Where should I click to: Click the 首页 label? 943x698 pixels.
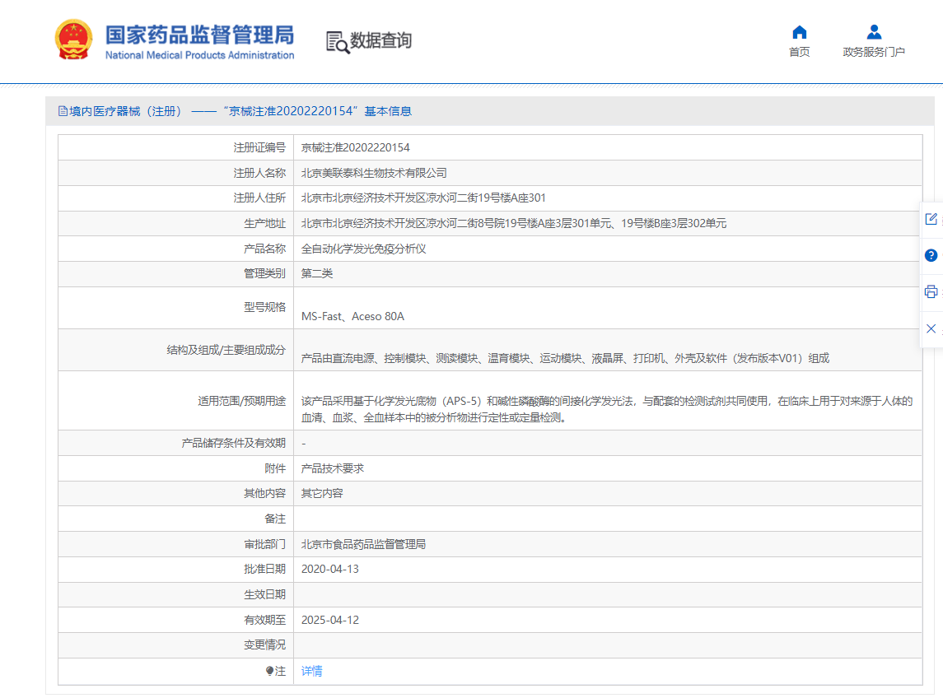[799, 53]
